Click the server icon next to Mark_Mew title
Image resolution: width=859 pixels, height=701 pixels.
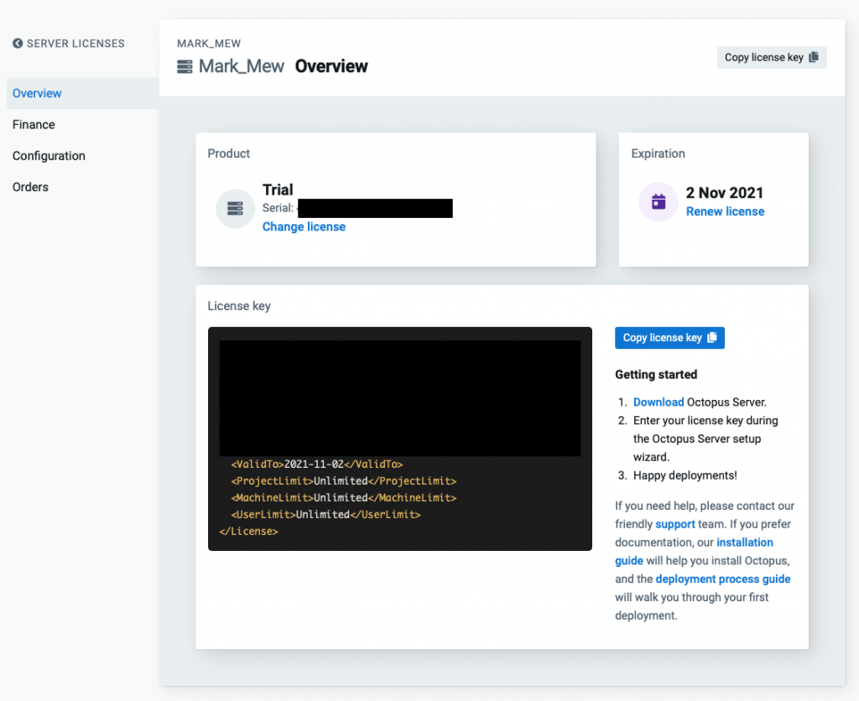click(x=185, y=67)
